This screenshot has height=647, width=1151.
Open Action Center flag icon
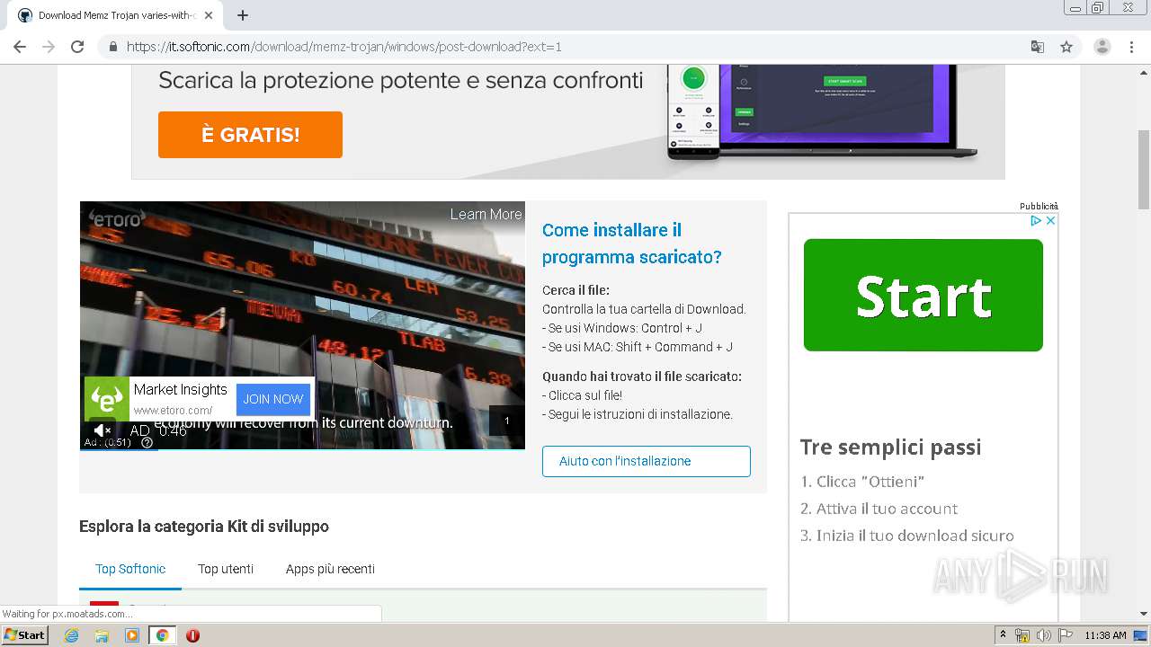[x=1066, y=635]
